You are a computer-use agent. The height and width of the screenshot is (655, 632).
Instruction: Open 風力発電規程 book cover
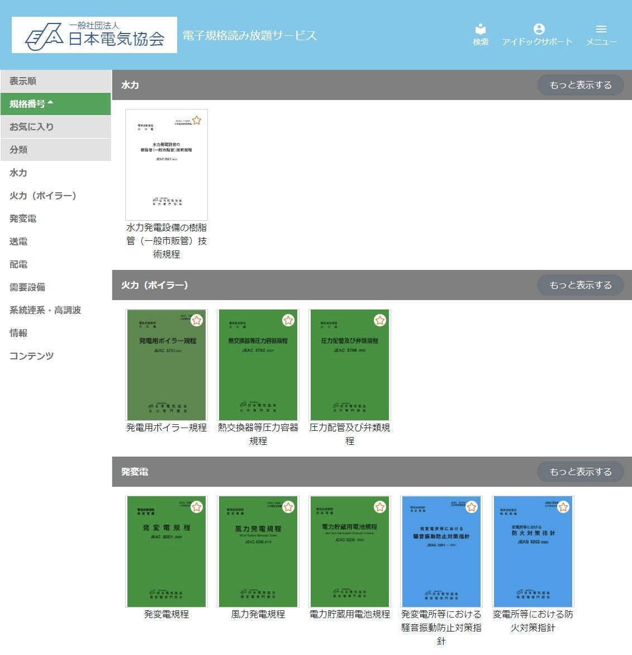pos(258,552)
